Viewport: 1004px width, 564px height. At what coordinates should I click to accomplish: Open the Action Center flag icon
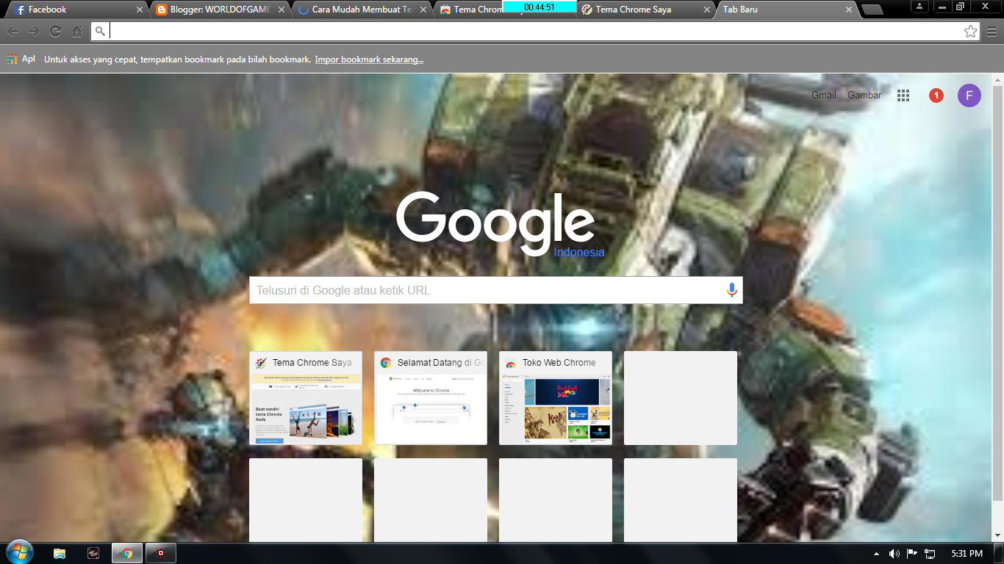911,554
